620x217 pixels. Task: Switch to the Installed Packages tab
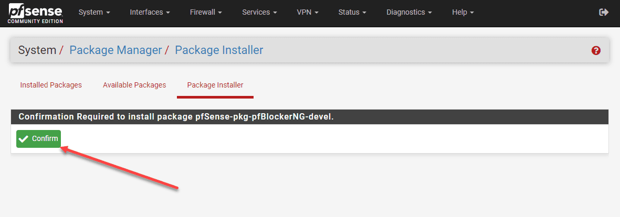coord(51,85)
